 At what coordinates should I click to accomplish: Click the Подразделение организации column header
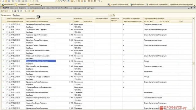[168, 19]
